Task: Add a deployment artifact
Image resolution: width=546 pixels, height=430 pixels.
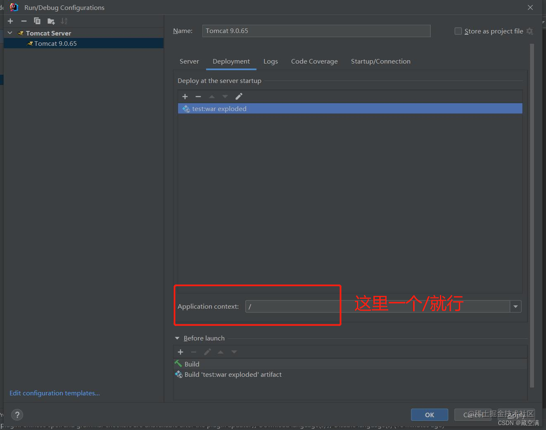Action: click(x=185, y=97)
